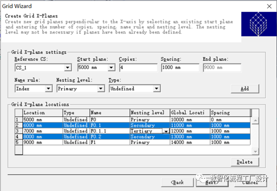
Task: Close the Grid Wizard dialog
Action: click(269, 6)
